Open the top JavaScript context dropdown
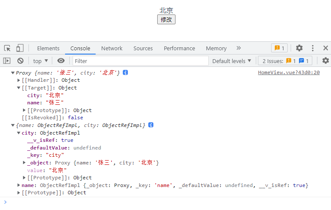 pyautogui.click(x=41, y=61)
